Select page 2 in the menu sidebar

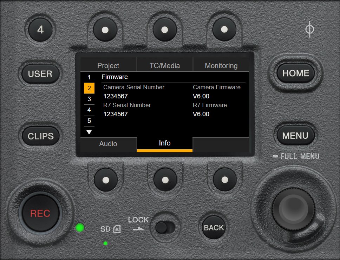[x=89, y=88]
